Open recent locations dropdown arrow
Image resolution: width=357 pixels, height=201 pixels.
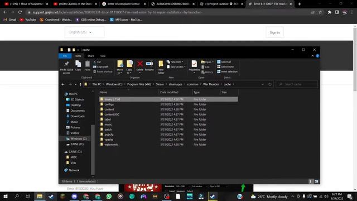[76, 84]
